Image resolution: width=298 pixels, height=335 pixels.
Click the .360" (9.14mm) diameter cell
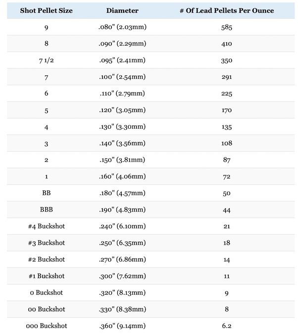[122, 326]
